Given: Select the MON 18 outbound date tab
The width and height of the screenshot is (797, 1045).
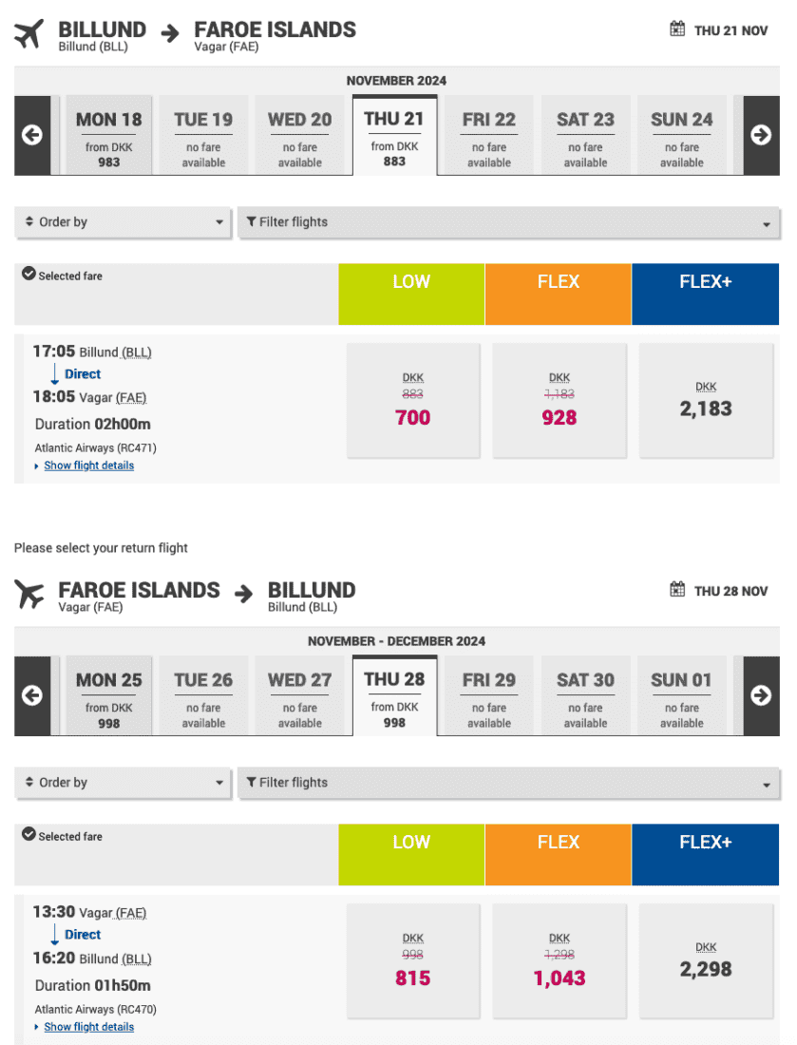Looking at the screenshot, I should point(108,135).
